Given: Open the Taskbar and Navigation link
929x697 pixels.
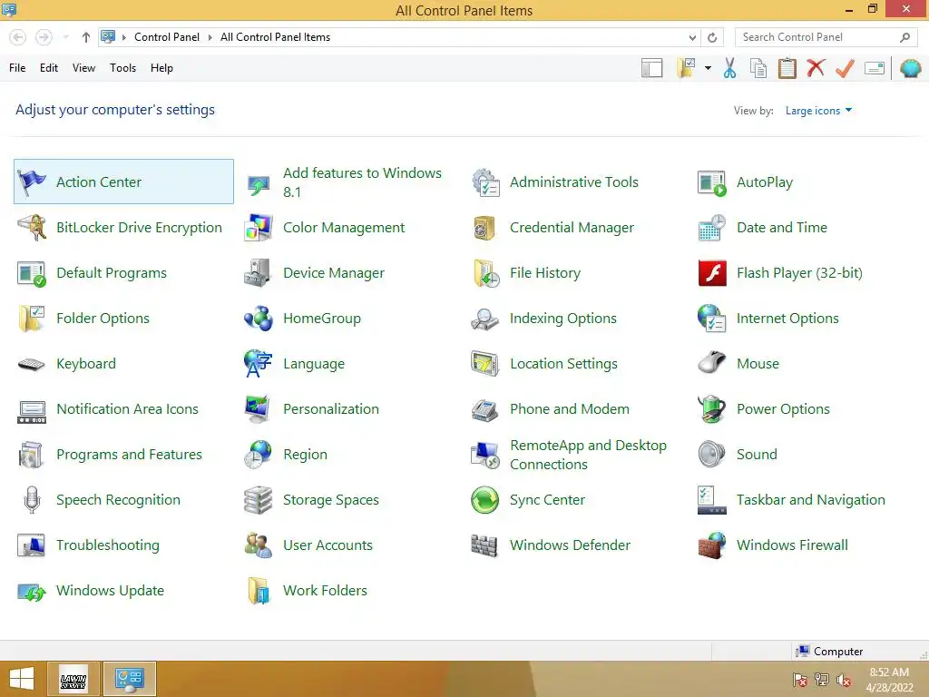Looking at the screenshot, I should [810, 500].
